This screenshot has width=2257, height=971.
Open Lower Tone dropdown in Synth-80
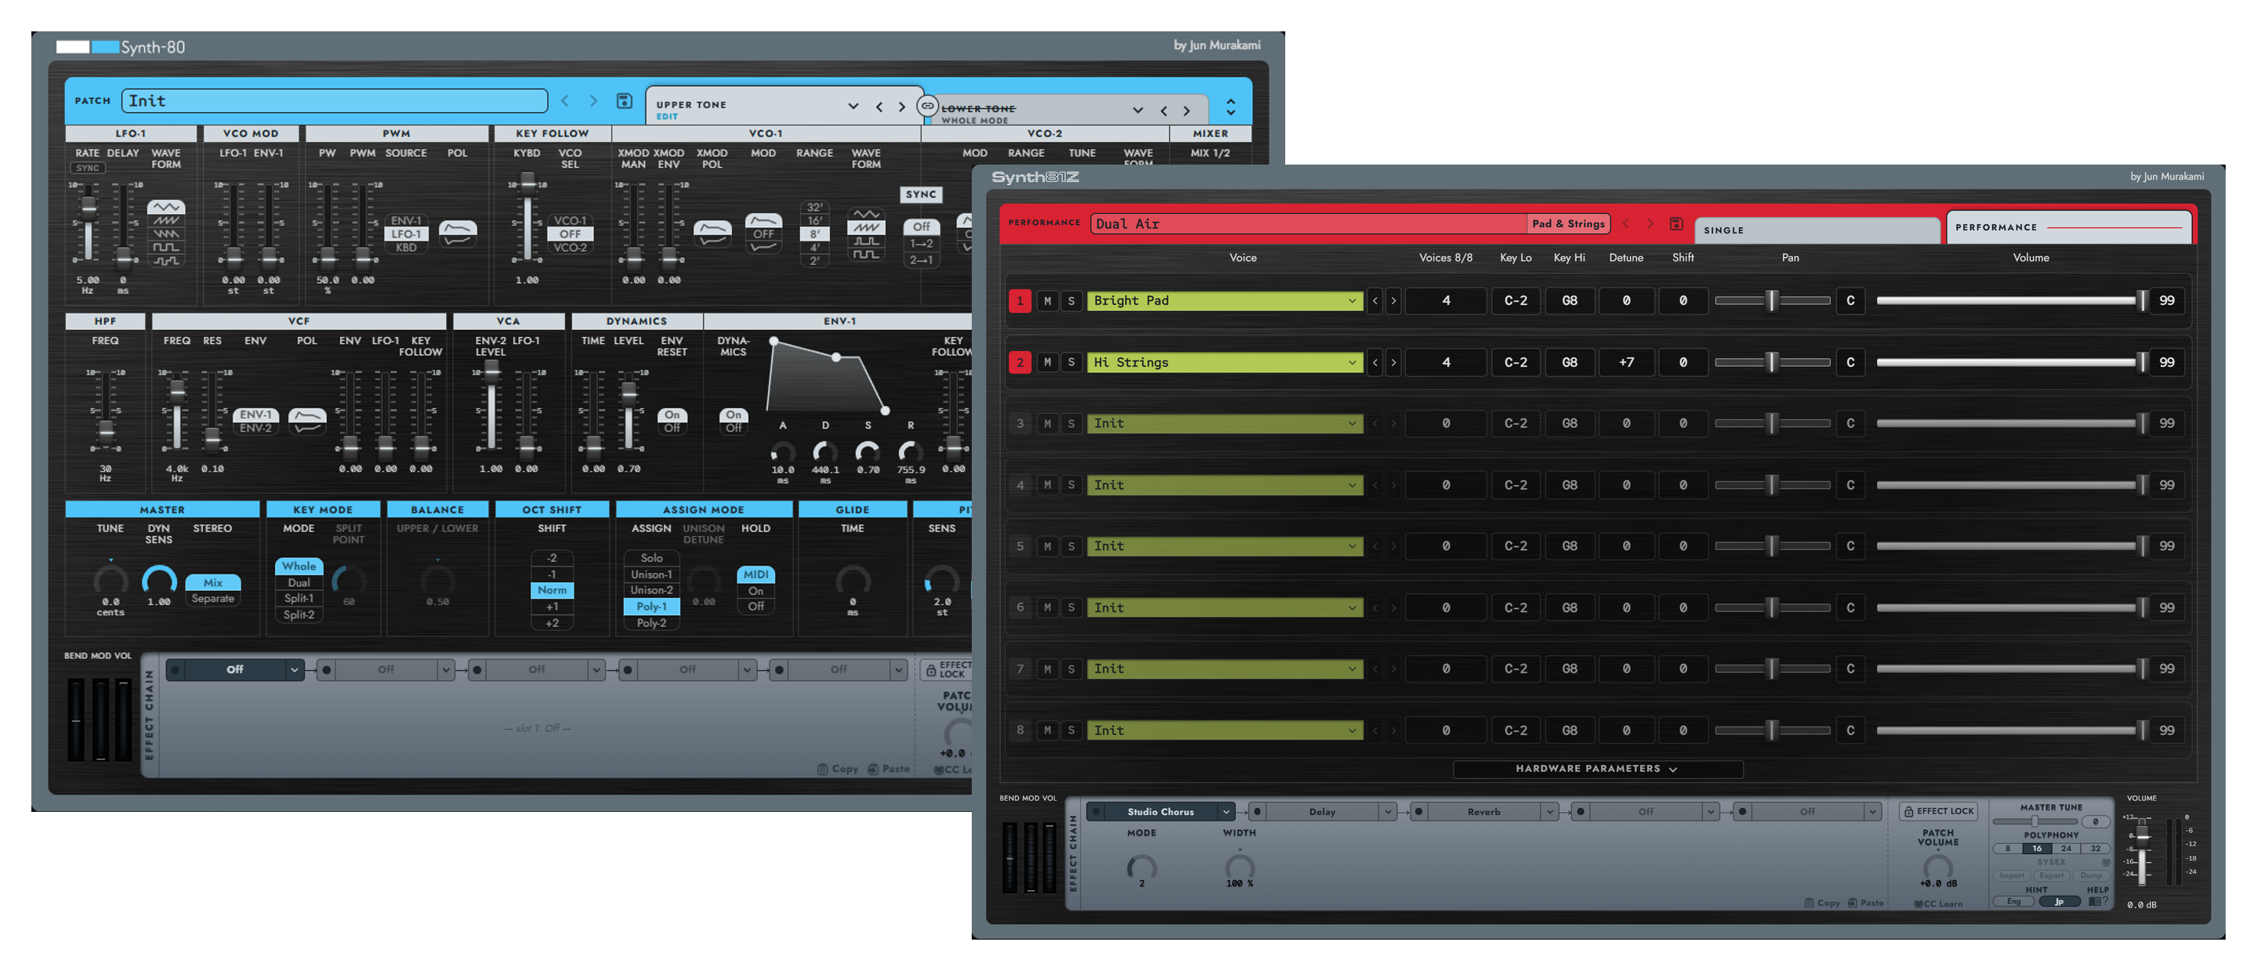pos(1137,111)
